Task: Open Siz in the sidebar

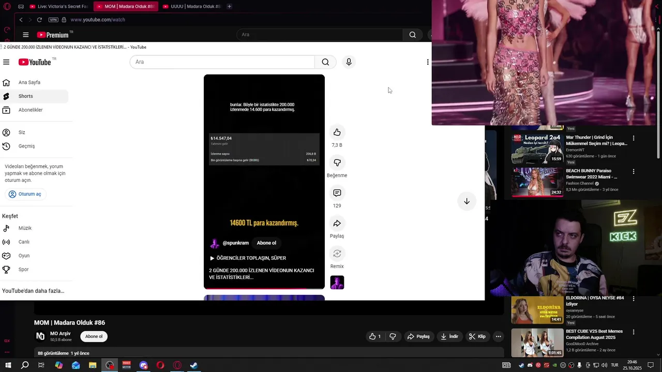Action: pyautogui.click(x=34, y=132)
